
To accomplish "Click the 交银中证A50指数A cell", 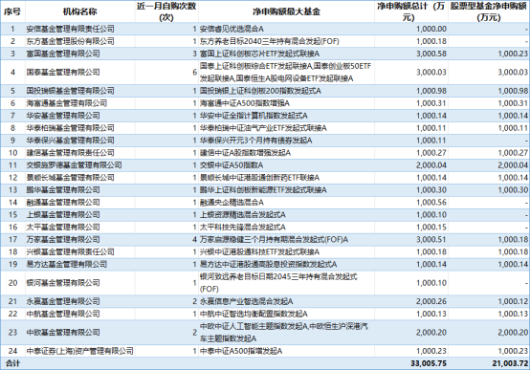I will click(x=286, y=165).
